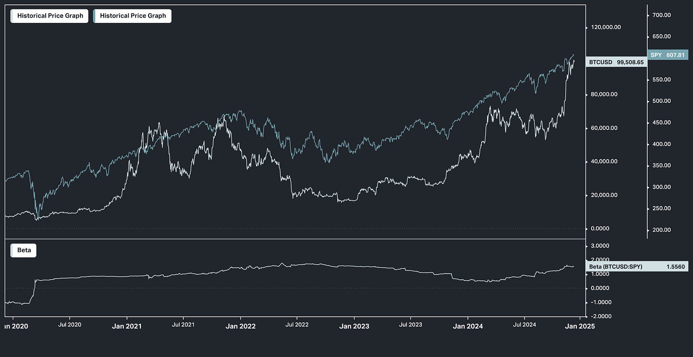Click the 500.00 SPY axis label

[662, 101]
